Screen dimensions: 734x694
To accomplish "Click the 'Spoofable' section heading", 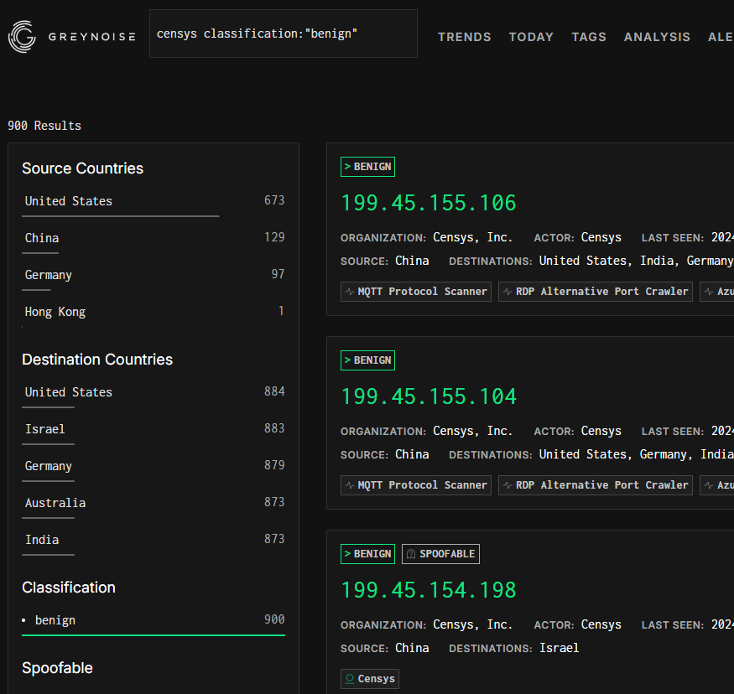I will (57, 668).
